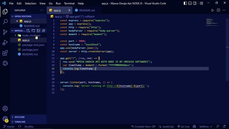The width and height of the screenshot is (229, 129).
Task: Click the VS Code logo icon
Action: 4,3
